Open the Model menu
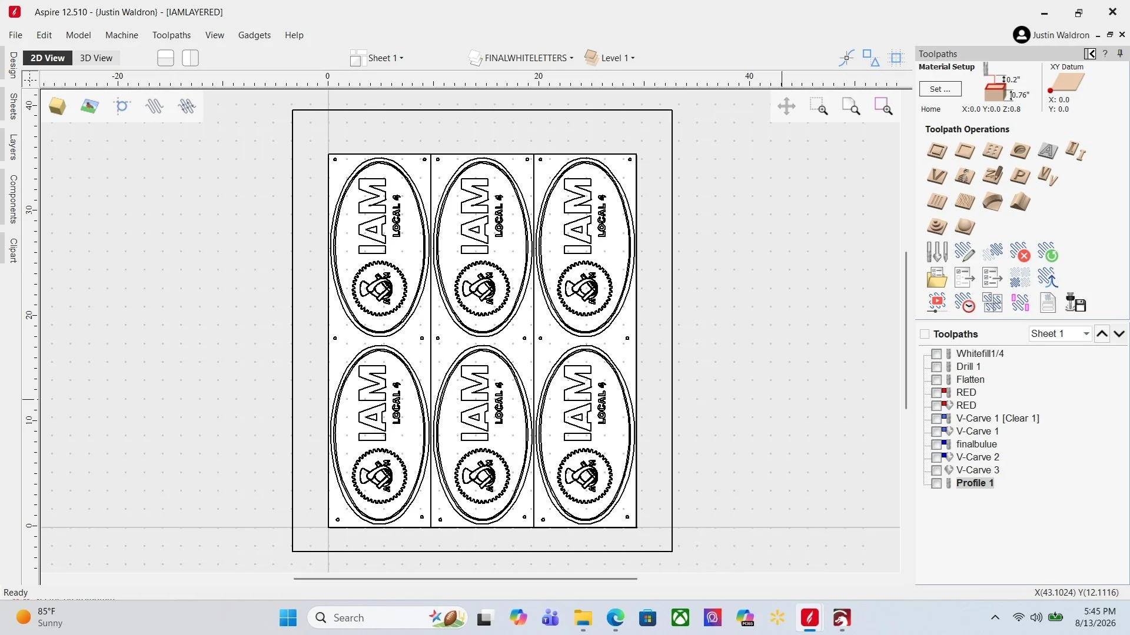 pyautogui.click(x=78, y=35)
